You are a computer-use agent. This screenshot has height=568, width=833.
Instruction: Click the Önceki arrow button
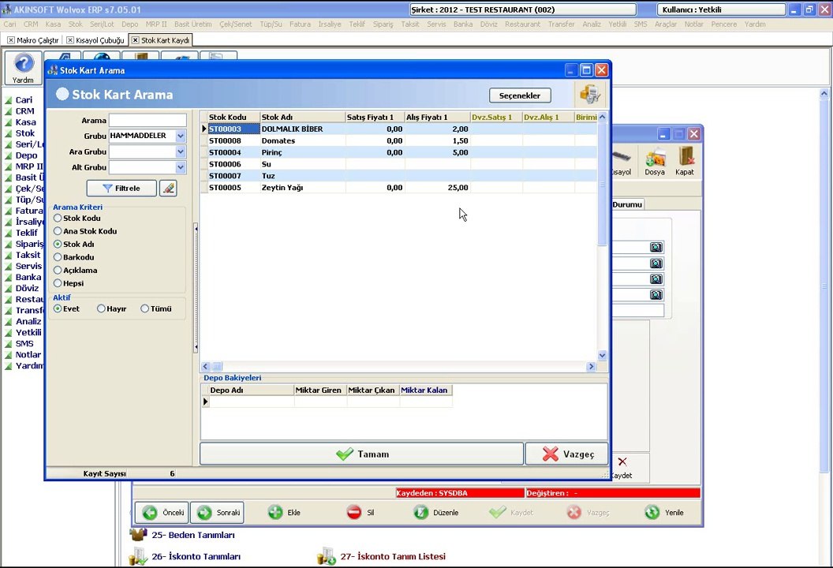pos(162,513)
